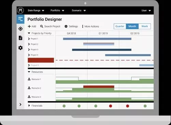Click More Actions label
This screenshot has height=125, width=171.
coord(92,26)
